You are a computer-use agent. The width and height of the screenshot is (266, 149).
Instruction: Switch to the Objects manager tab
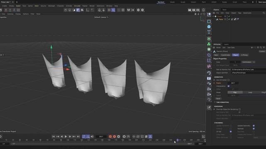216,10
